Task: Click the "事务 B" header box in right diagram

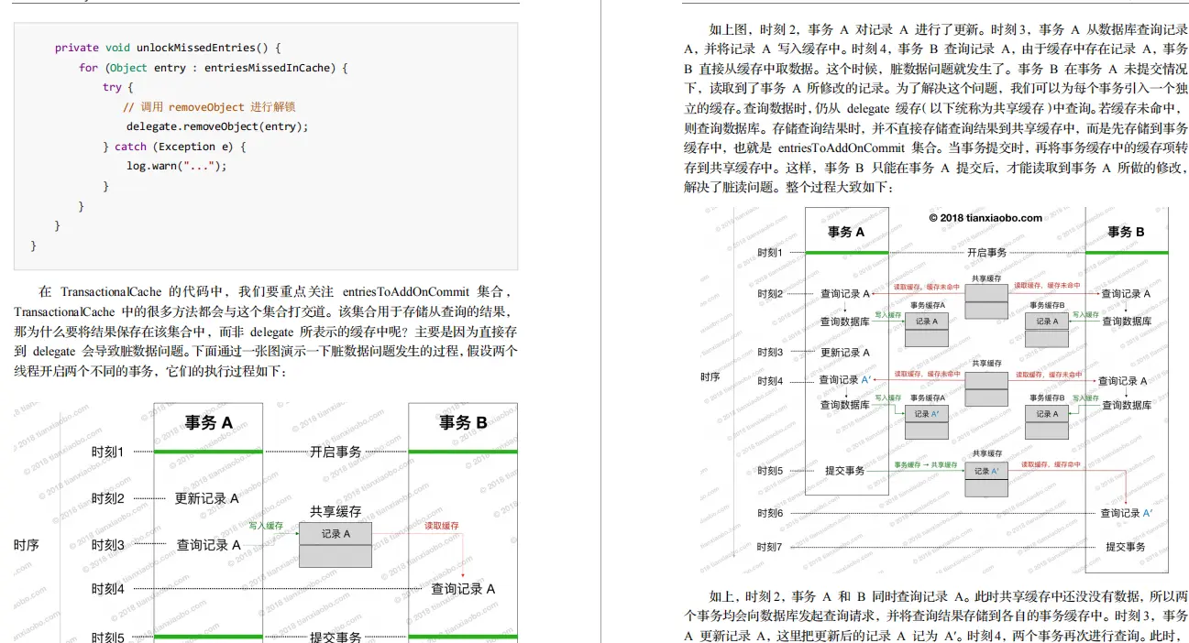Action: [x=1125, y=232]
